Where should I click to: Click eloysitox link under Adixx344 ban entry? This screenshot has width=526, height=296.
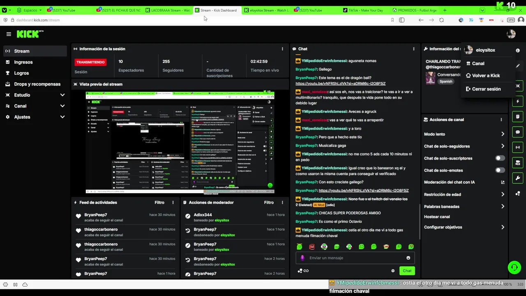(x=222, y=220)
